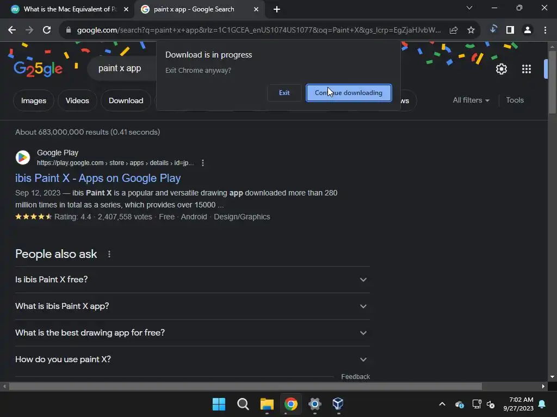Viewport: 557px width, 417px height.
Task: Open All filters dropdown
Action: (x=471, y=100)
